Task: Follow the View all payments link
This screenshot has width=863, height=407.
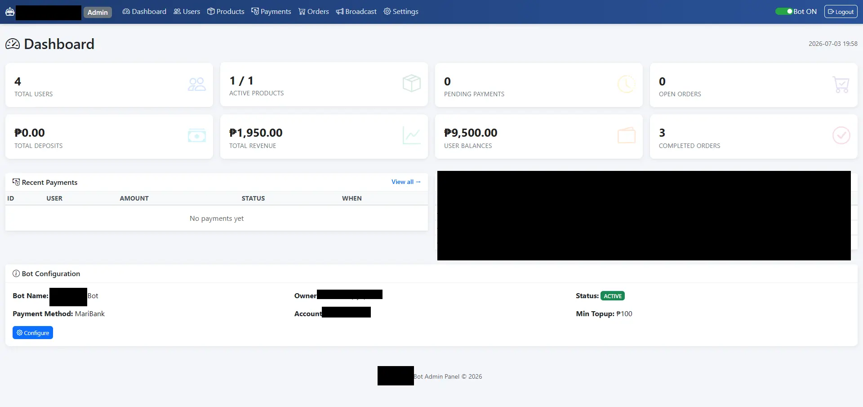Action: pyautogui.click(x=406, y=182)
